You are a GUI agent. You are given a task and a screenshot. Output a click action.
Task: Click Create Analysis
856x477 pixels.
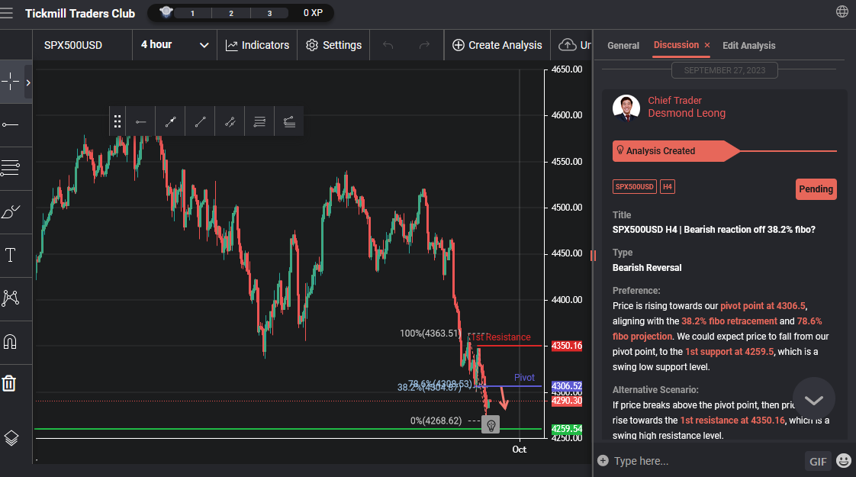(497, 45)
